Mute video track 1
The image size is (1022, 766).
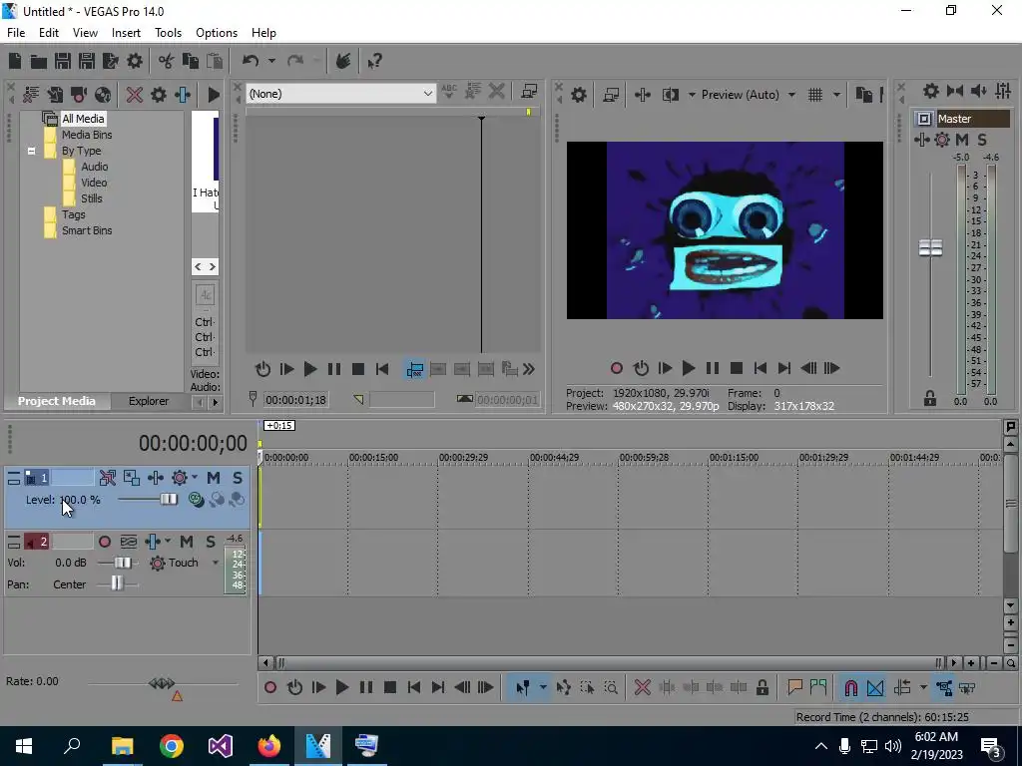(214, 478)
